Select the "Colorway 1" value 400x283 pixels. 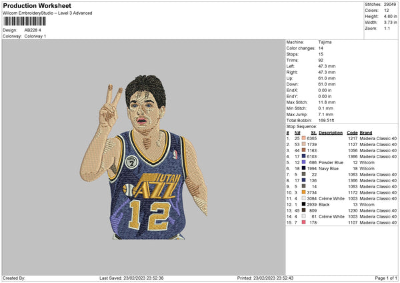coord(35,36)
